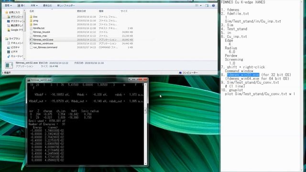Open the Sim folder icon
306x172 pixels.
tap(31, 24)
